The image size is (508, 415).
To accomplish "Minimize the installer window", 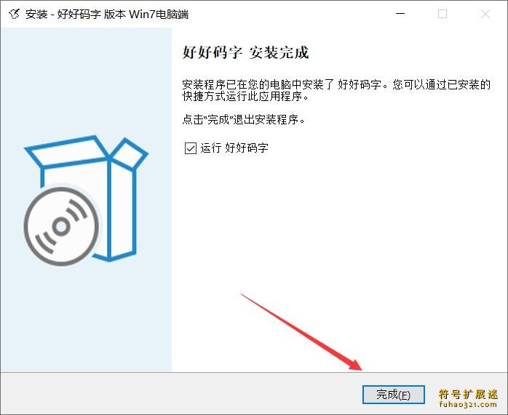I will pyautogui.click(x=400, y=14).
